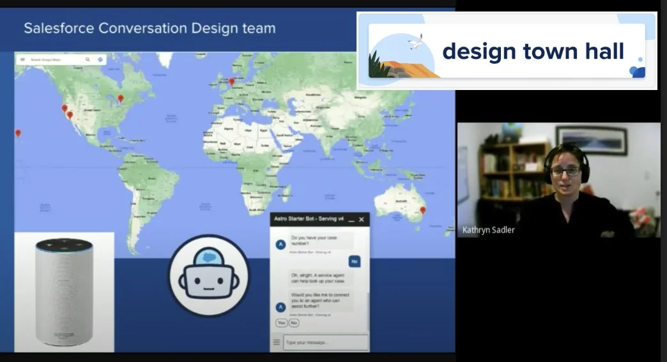
Task: Click the Kathryn Sadler name label
Action: point(488,230)
